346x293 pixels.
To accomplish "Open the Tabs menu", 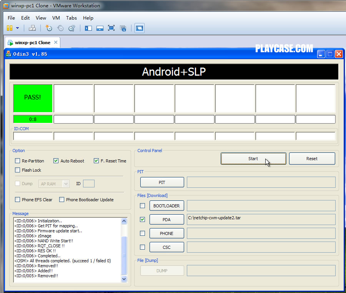I will [x=71, y=18].
